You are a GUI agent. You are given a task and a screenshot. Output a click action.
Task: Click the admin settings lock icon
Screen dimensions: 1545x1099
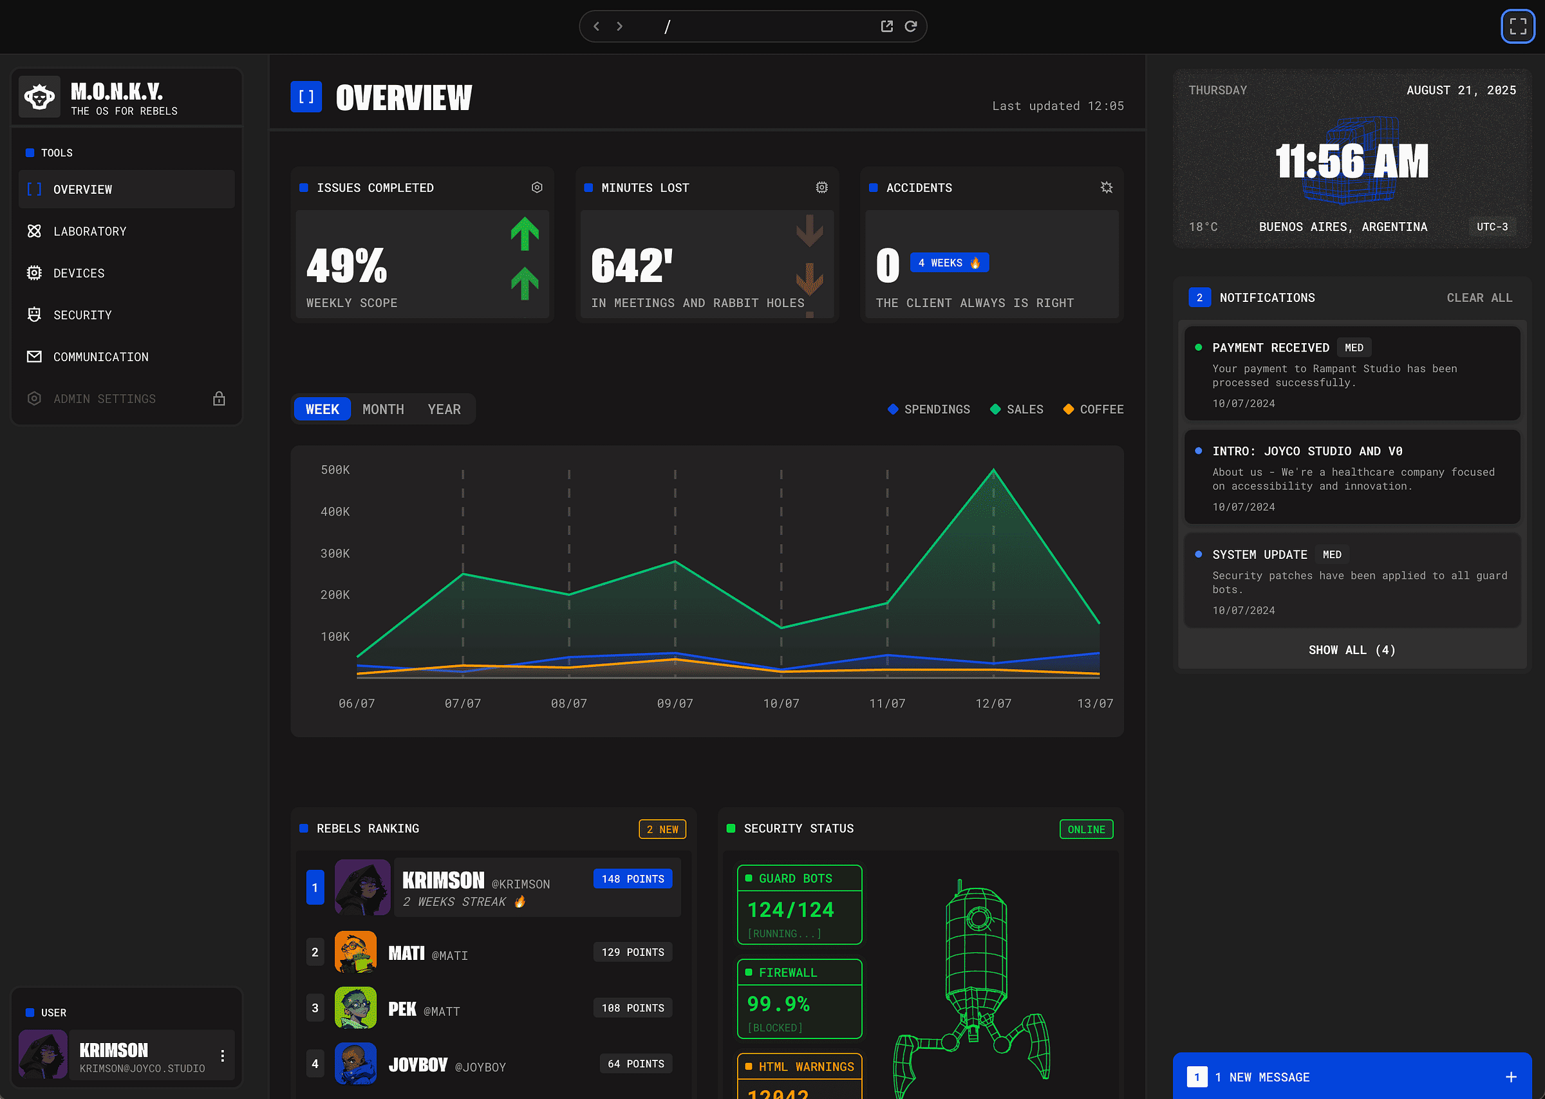218,399
